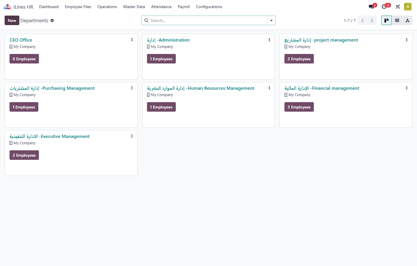The height and width of the screenshot is (266, 417).
Task: Click 1 Employees on Human Resources card
Action: (161, 107)
